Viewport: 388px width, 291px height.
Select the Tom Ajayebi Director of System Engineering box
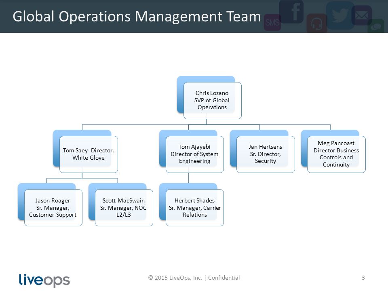[x=195, y=154]
